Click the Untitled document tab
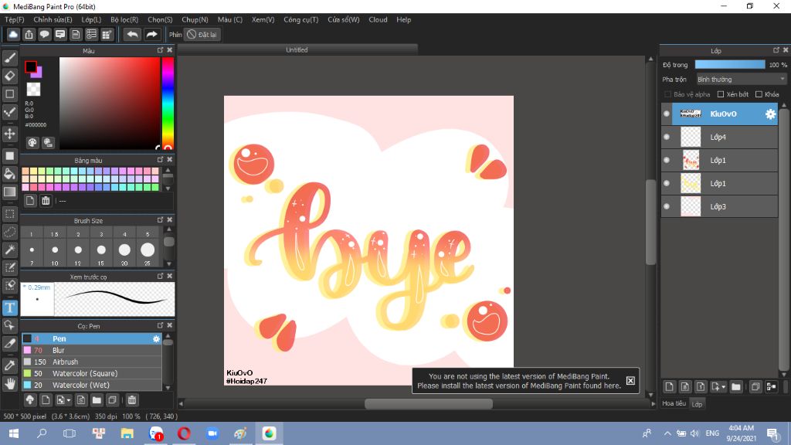 tap(297, 50)
